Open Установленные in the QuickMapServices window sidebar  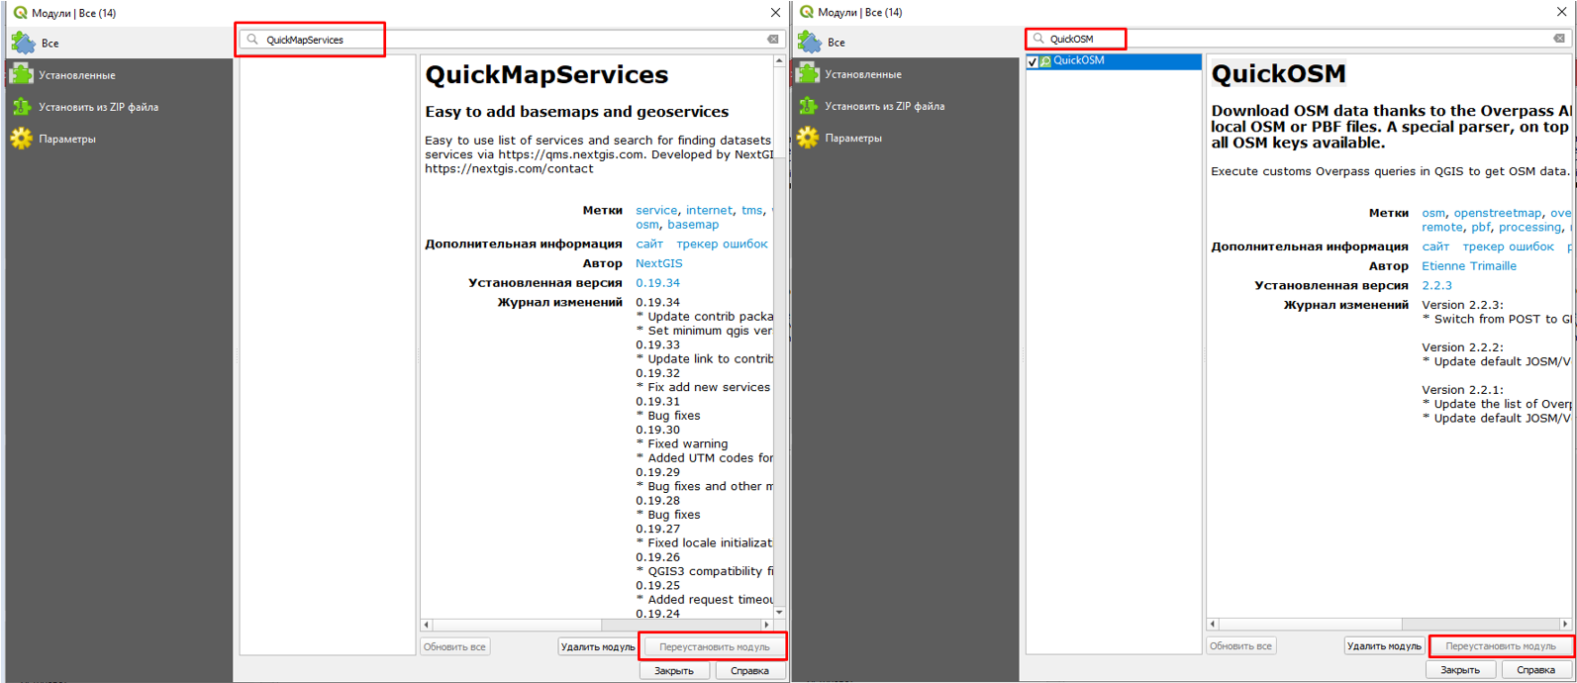(x=76, y=75)
